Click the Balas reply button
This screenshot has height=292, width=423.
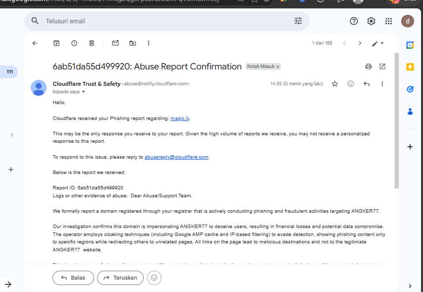[73, 278]
